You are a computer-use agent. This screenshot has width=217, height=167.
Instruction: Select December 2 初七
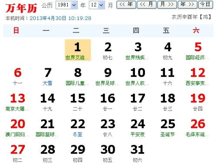108,51
